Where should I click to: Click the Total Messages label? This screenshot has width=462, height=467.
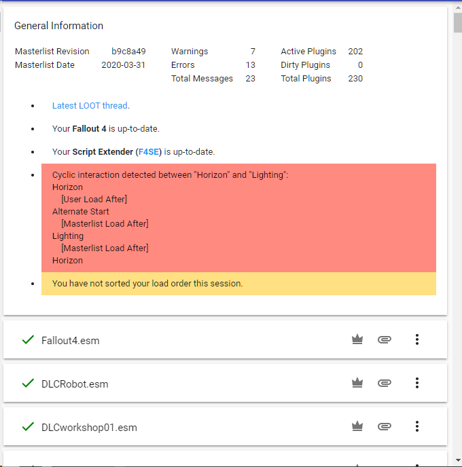click(x=202, y=79)
